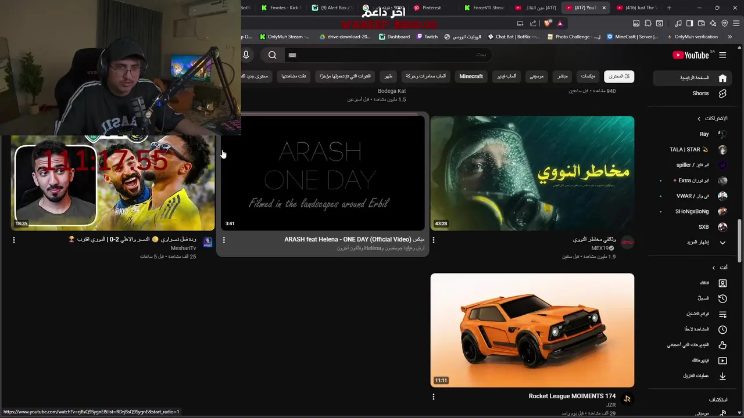The width and height of the screenshot is (744, 418).
Task: Open a new browser tab
Action: pos(669,8)
